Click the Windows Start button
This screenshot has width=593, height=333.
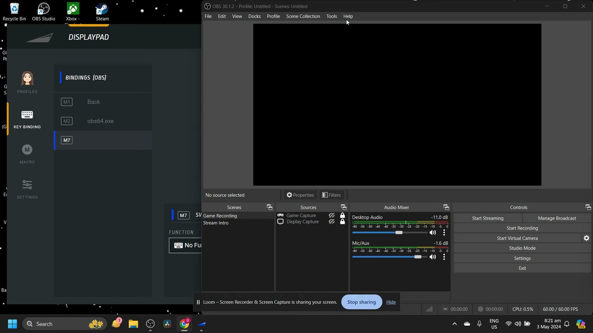(13, 324)
